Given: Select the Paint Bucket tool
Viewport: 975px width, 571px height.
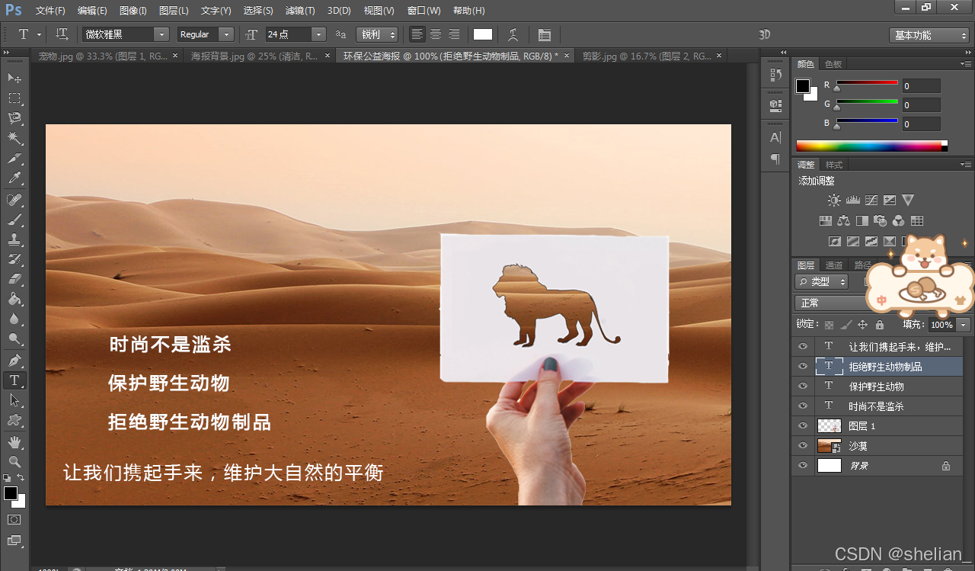Looking at the screenshot, I should point(14,299).
